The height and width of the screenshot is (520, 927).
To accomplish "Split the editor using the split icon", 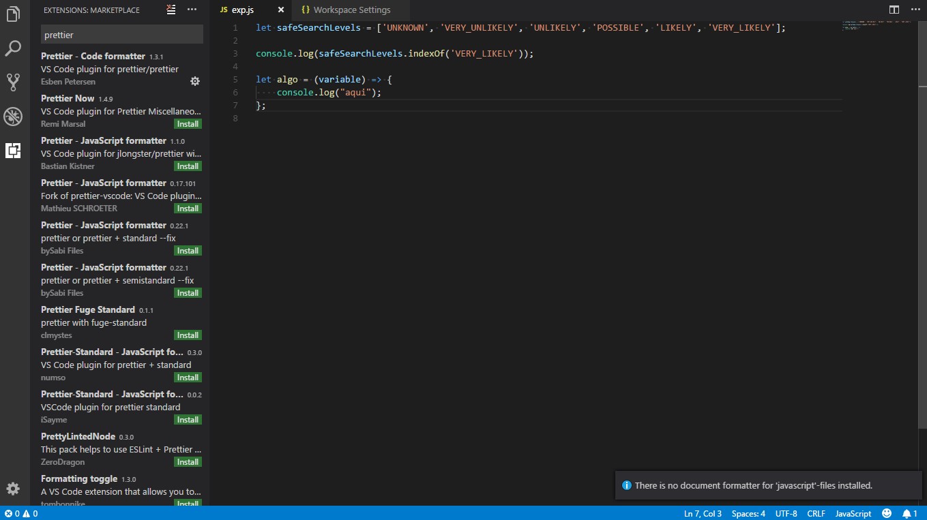I will click(x=894, y=10).
